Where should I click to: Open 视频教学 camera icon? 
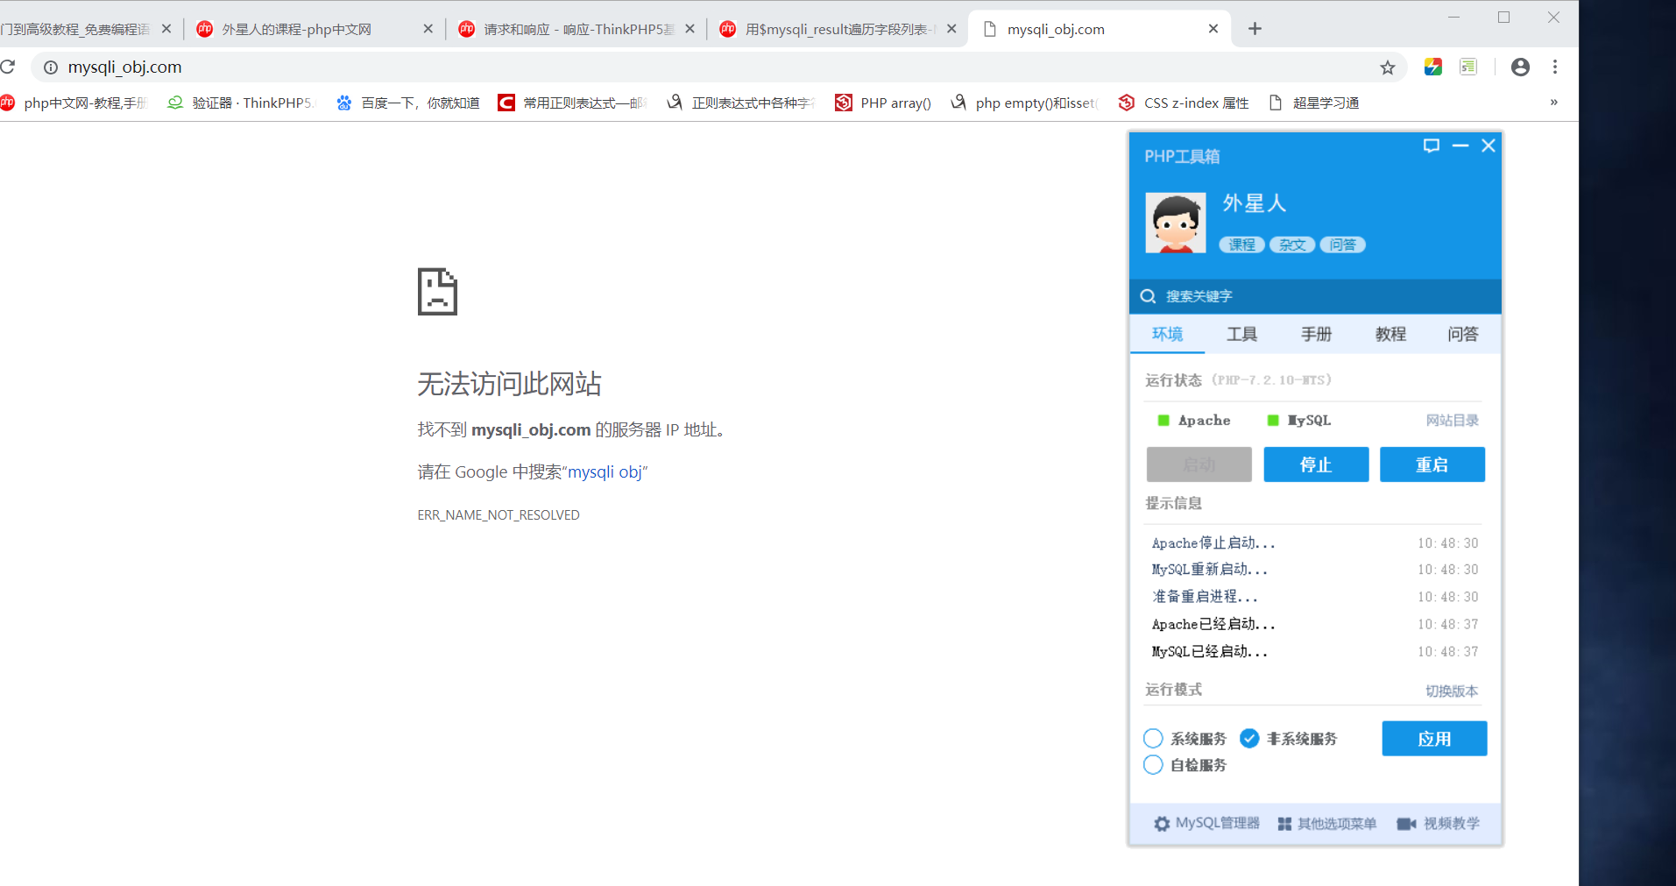click(x=1407, y=823)
